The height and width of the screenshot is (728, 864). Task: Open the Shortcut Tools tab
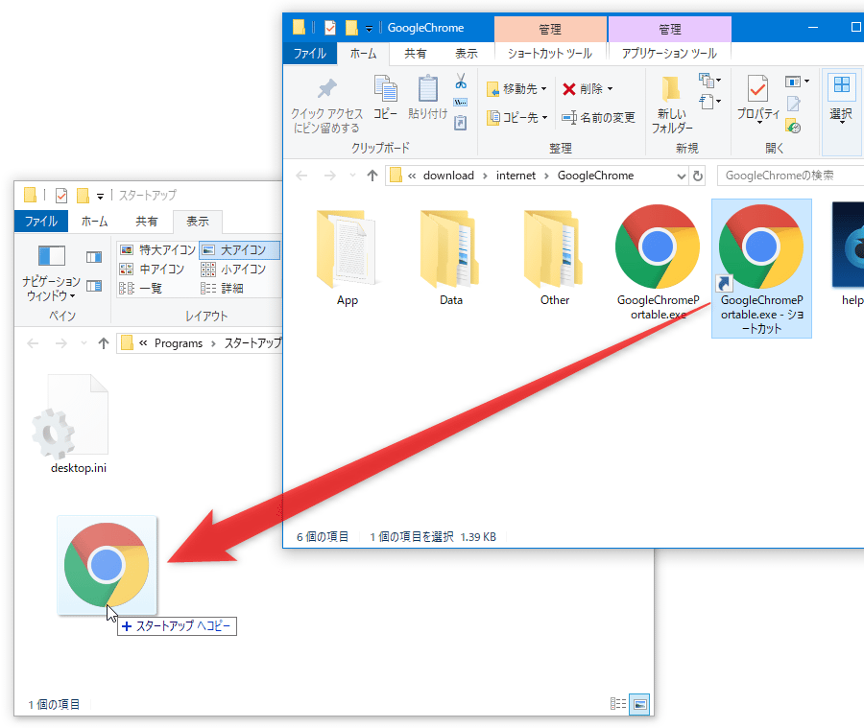tap(550, 54)
